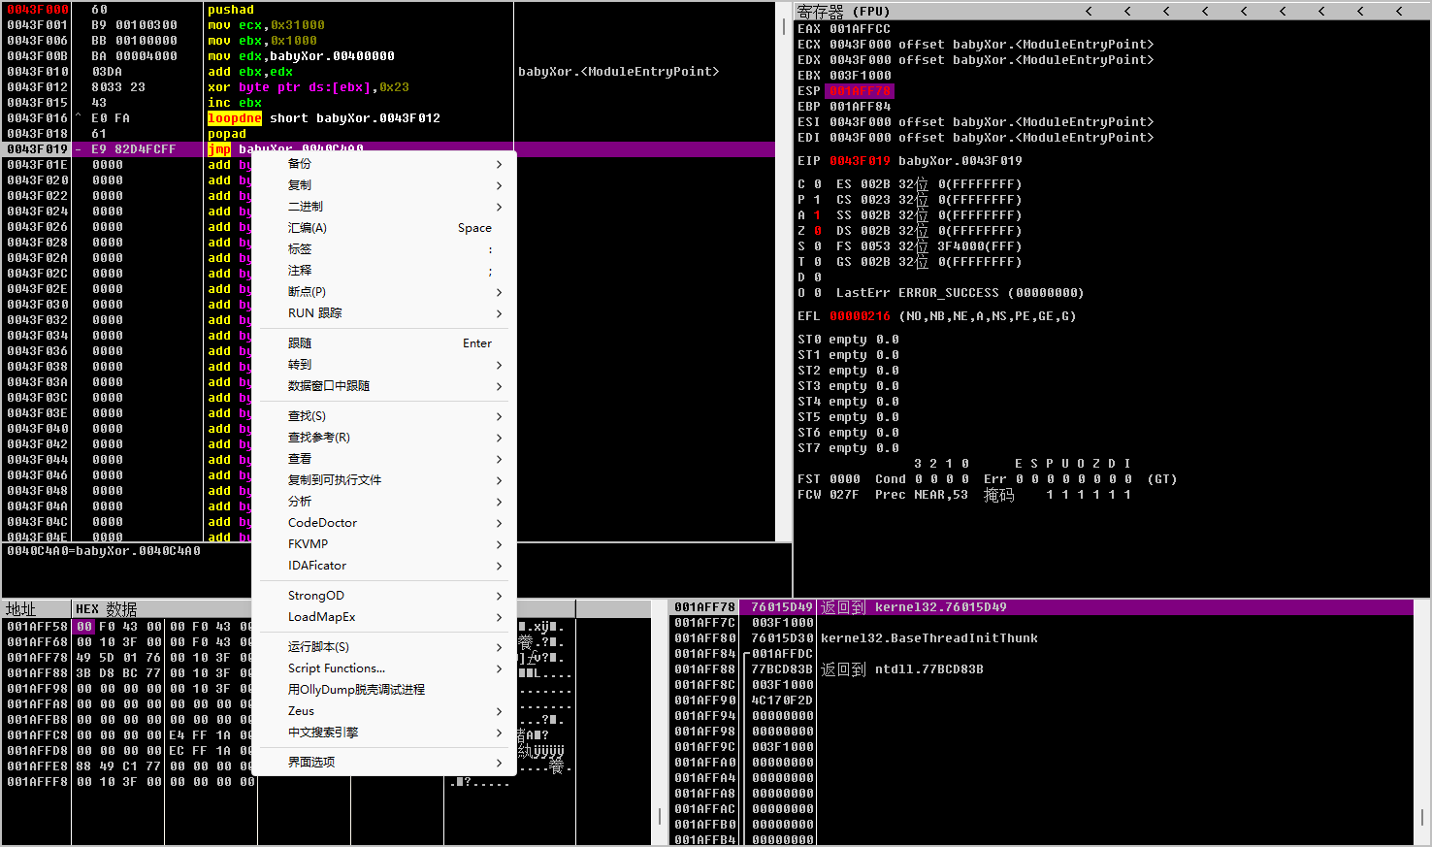Open 界面选项 submenu
This screenshot has height=847, width=1432.
tap(384, 763)
